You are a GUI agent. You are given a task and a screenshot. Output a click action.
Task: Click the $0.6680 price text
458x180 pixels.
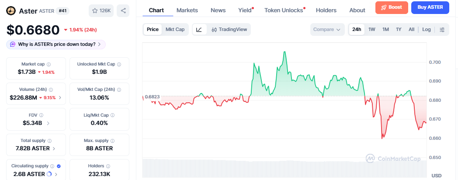(33, 30)
